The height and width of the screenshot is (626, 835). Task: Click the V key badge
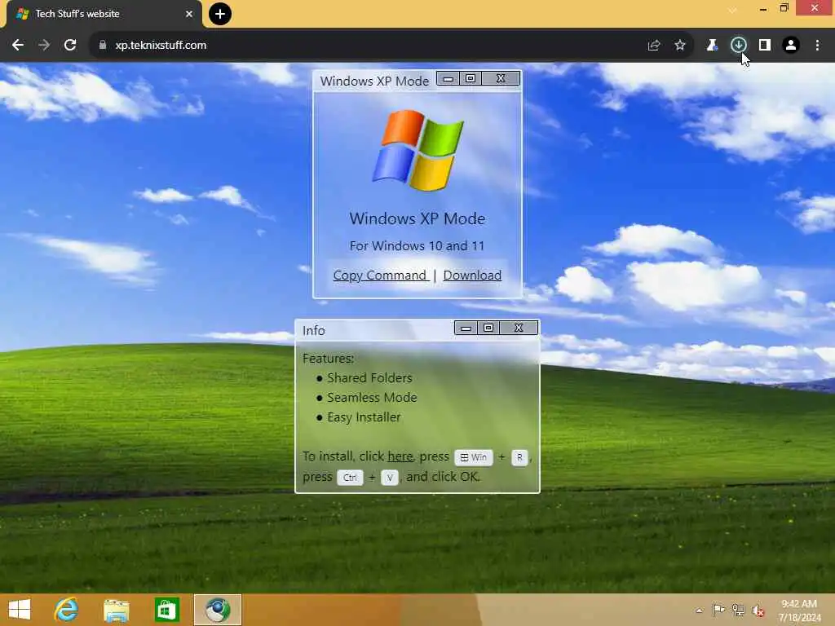click(x=390, y=478)
